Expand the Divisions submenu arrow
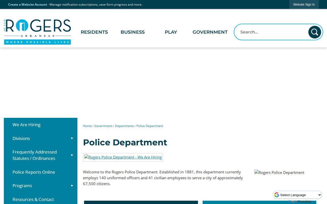 (x=72, y=138)
